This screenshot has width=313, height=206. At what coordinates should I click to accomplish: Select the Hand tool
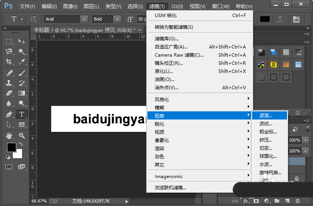click(9, 136)
